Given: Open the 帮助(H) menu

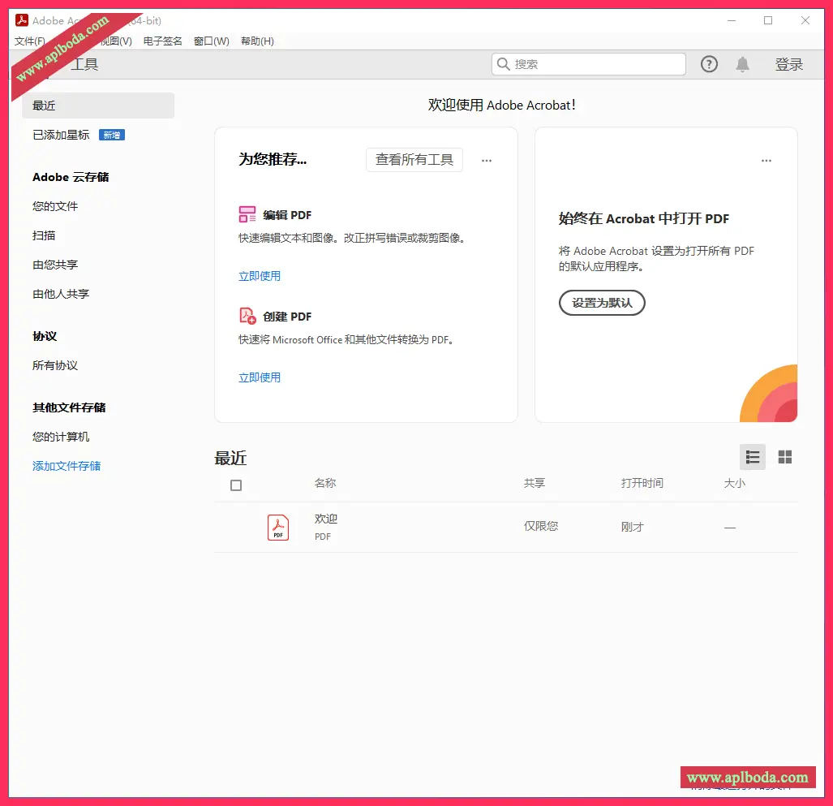Looking at the screenshot, I should coord(257,41).
